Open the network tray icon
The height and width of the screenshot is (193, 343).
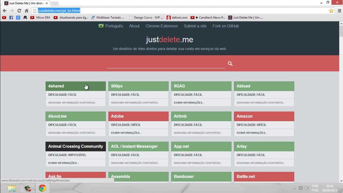(x=301, y=188)
